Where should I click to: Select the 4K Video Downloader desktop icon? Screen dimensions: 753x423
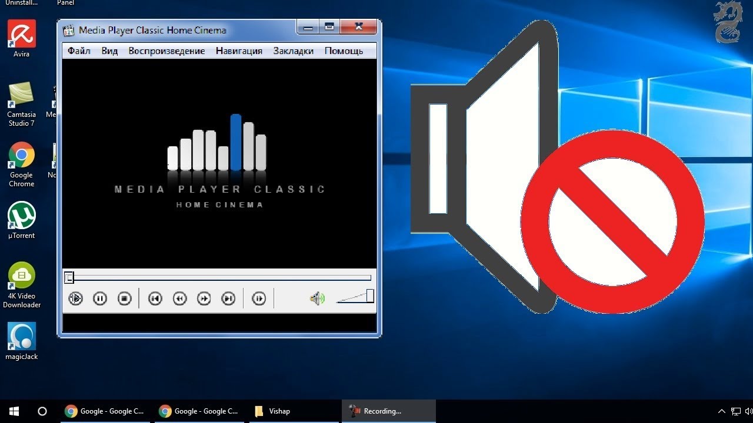[22, 285]
